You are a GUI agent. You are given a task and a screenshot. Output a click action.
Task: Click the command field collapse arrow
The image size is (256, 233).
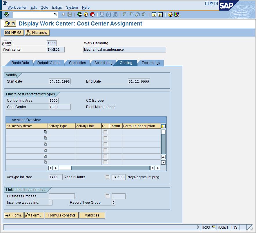pyautogui.click(x=63, y=14)
